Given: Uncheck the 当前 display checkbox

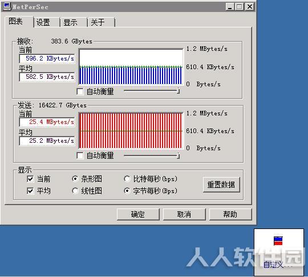Looking at the screenshot, I should click(x=30, y=179).
